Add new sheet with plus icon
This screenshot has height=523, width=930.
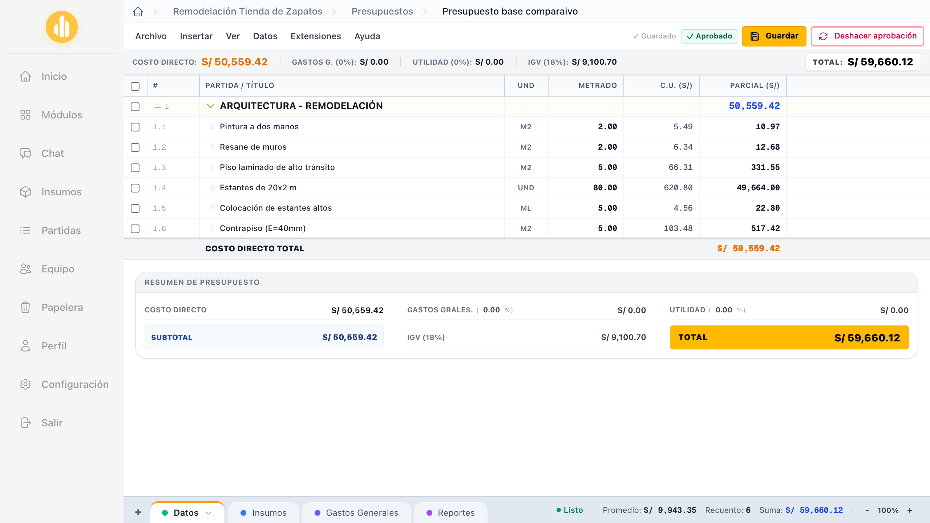click(138, 512)
